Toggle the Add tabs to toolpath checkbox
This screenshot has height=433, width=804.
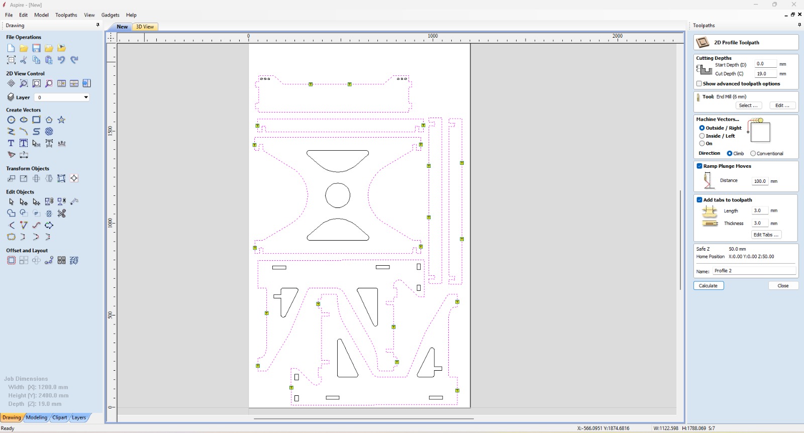coord(699,200)
